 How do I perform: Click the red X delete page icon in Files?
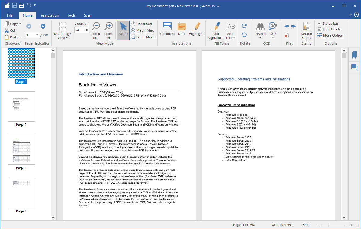[287, 35]
